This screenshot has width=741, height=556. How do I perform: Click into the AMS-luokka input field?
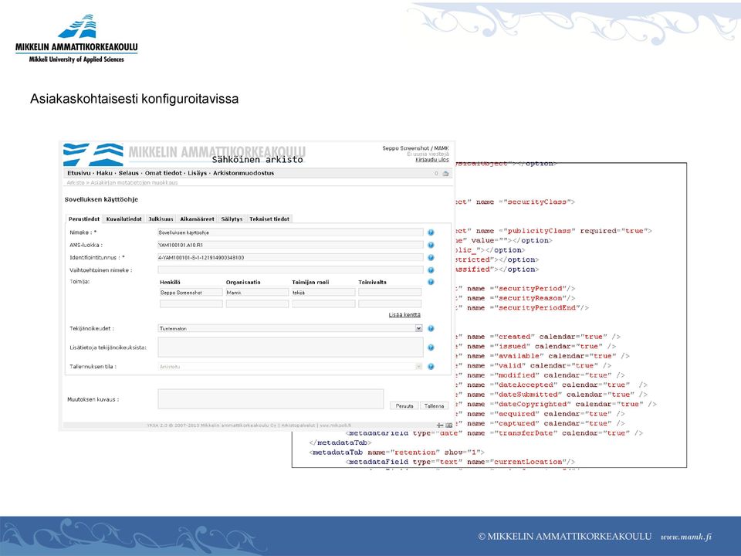click(x=290, y=245)
